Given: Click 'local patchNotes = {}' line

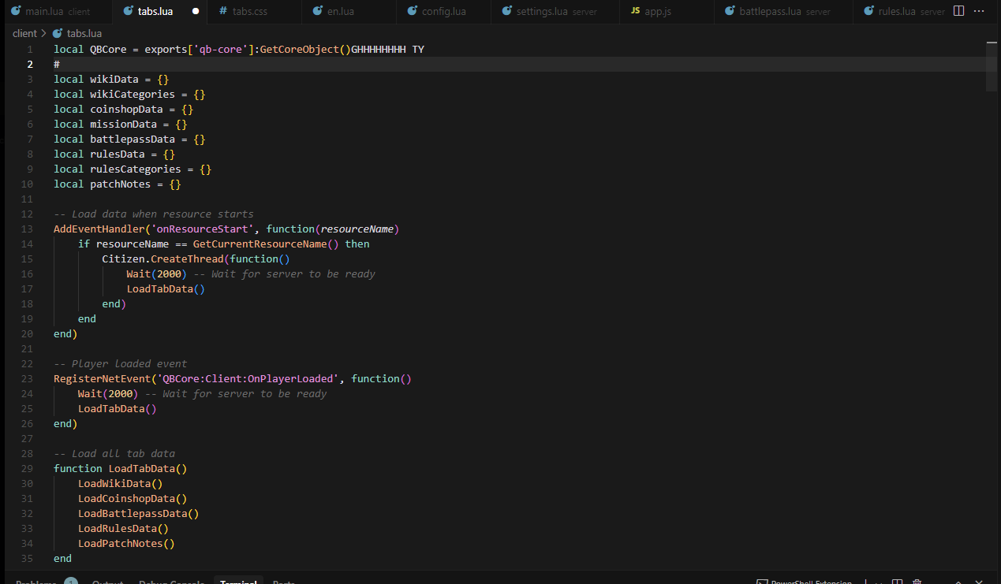Looking at the screenshot, I should [x=118, y=184].
